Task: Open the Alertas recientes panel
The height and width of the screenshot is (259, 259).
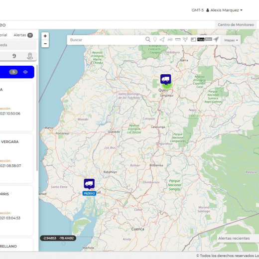Action: 238,239
